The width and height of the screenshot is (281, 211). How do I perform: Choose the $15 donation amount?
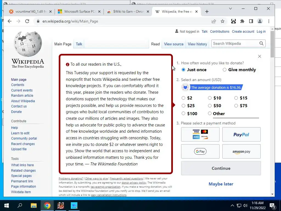[x=236, y=98]
